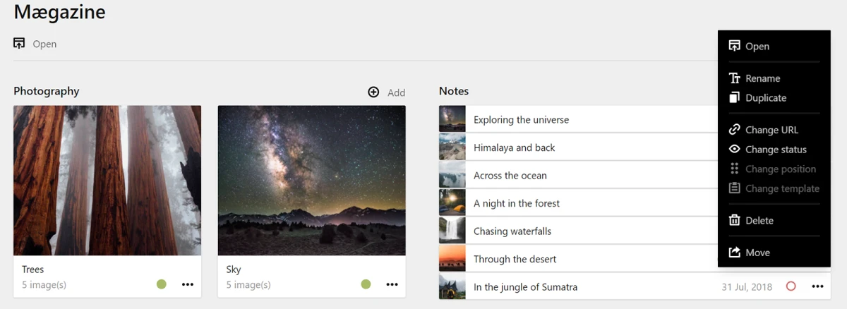Open the Chasing waterfalls note
This screenshot has width=847, height=309.
tap(512, 231)
